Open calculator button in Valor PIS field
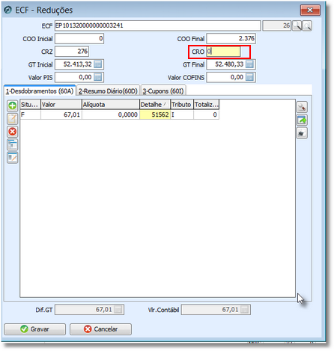Image resolution: width=334 pixels, height=351 pixels. click(98, 77)
